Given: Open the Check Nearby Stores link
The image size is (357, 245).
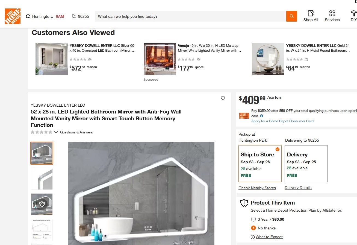Looking at the screenshot, I should (x=257, y=188).
